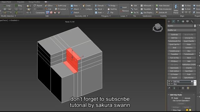Click the object color swatch
Screen dimensions: 200x112
tap(195, 26)
